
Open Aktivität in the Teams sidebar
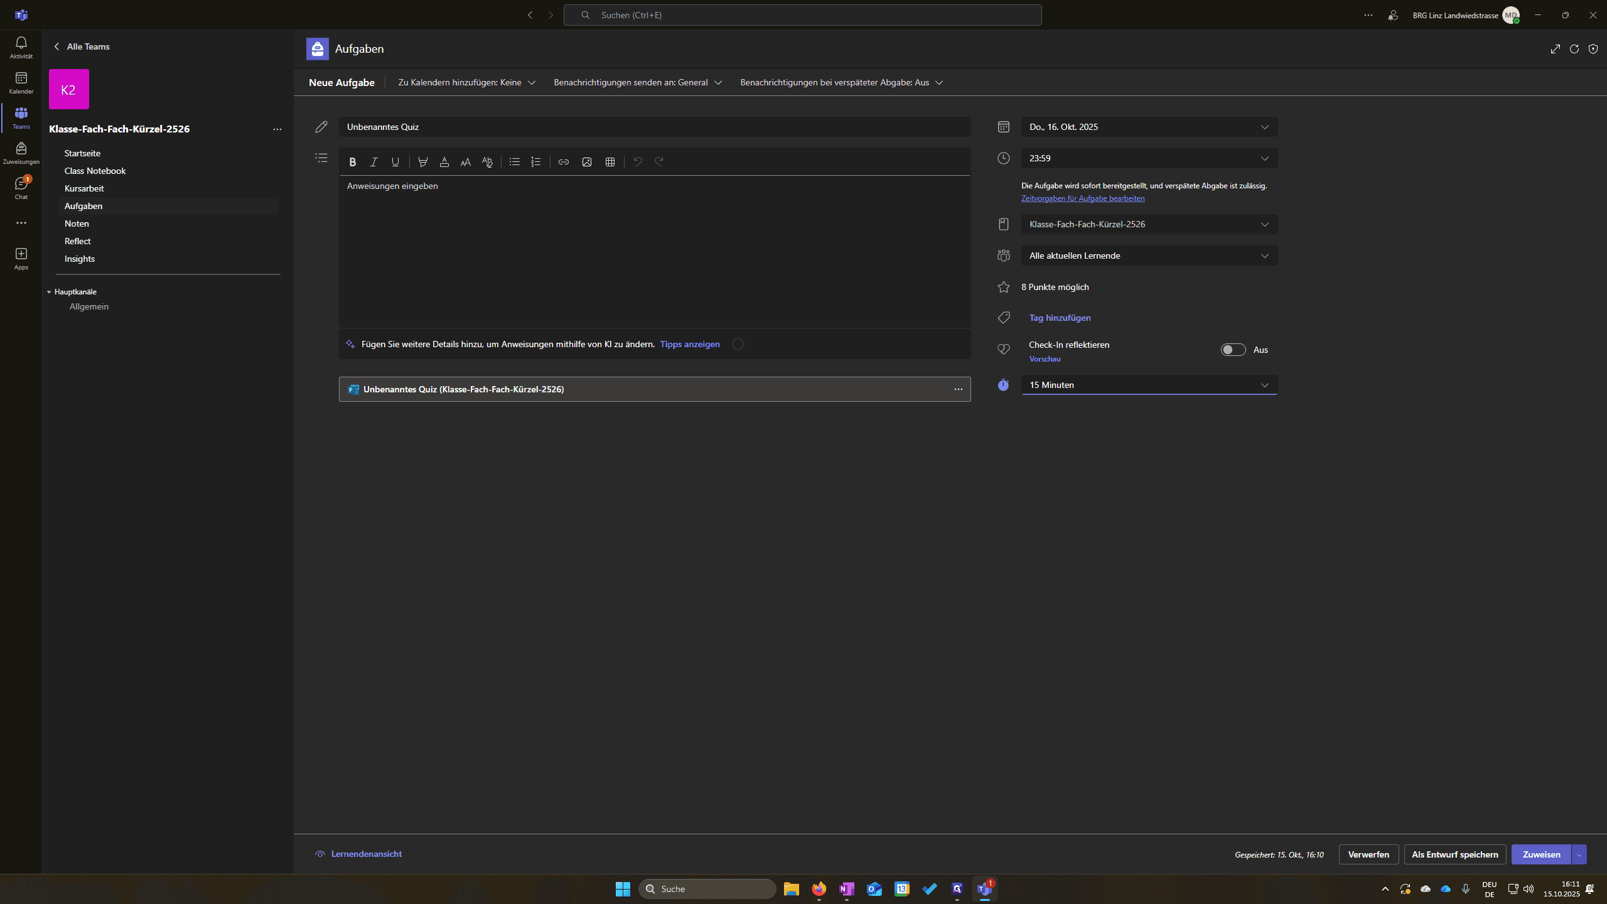21,48
